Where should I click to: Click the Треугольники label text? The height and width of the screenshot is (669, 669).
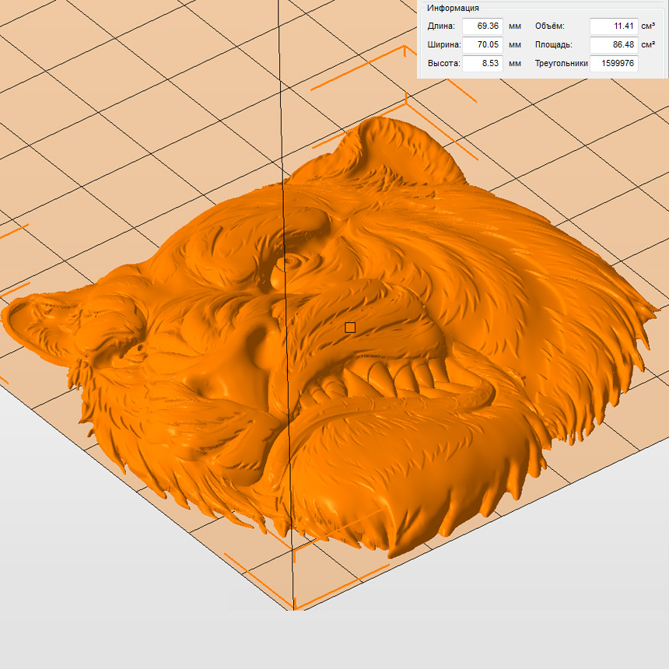coord(560,64)
